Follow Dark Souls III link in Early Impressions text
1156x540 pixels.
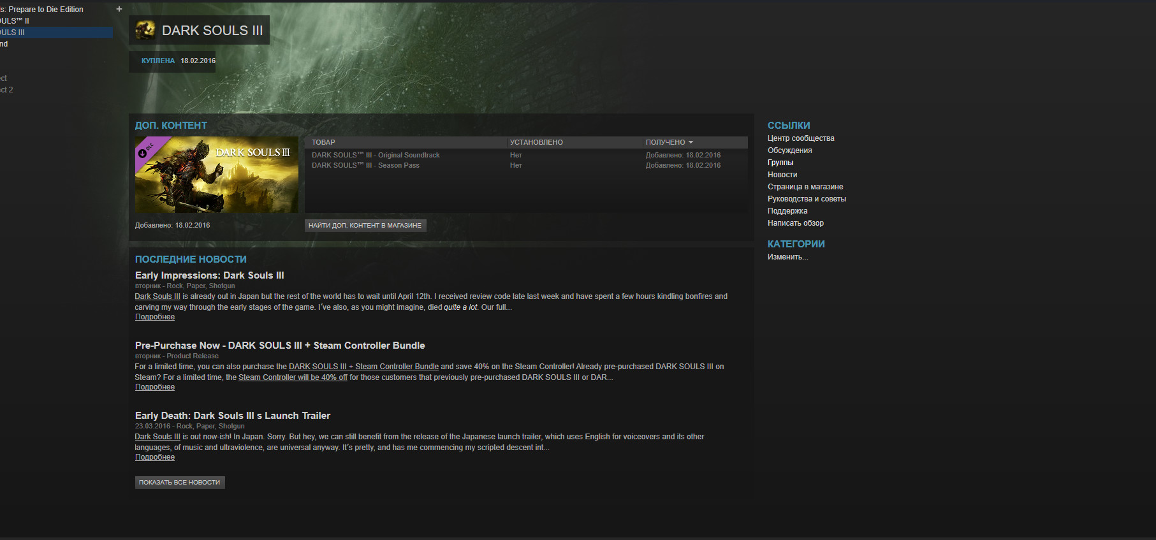tap(157, 296)
